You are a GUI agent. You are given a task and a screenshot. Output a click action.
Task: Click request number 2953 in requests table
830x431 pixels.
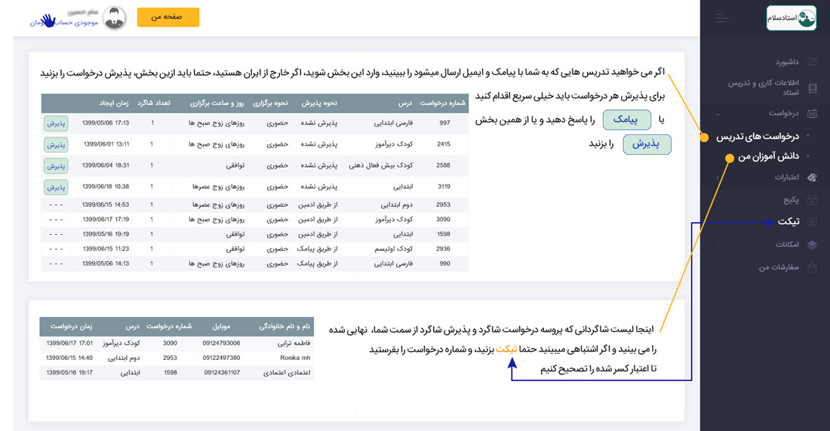[x=443, y=205]
